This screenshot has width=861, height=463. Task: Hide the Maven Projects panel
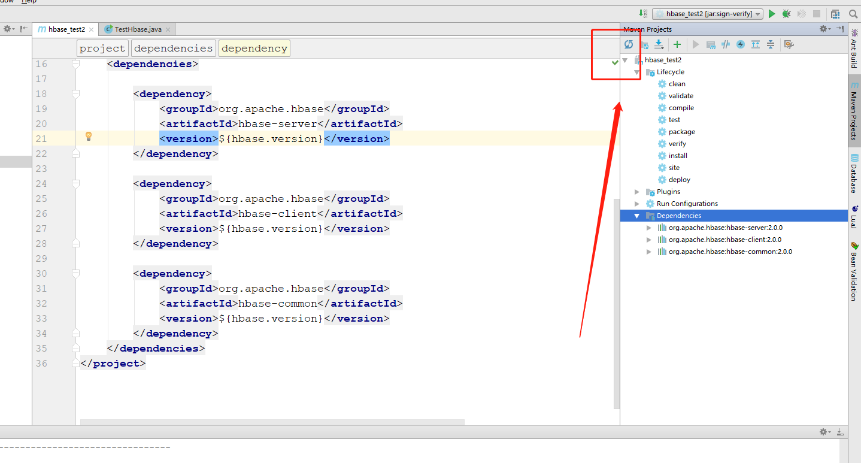[840, 29]
